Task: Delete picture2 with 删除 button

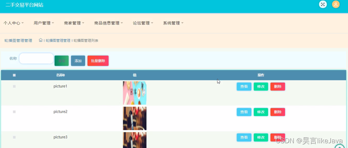Action: coord(278,112)
